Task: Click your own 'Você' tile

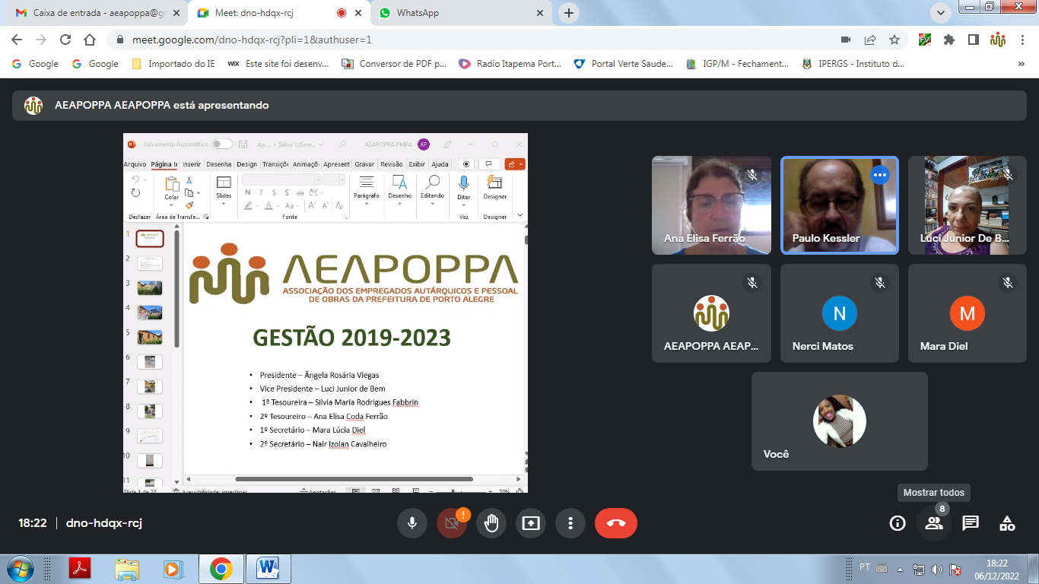Action: (839, 421)
